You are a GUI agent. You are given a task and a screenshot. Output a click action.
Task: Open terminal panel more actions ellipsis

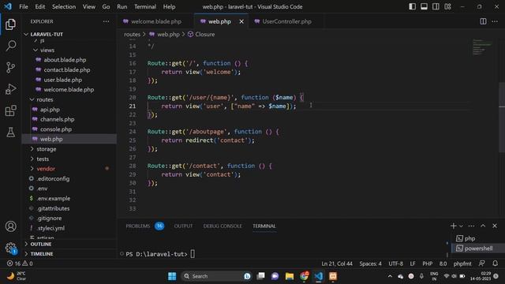(x=471, y=226)
